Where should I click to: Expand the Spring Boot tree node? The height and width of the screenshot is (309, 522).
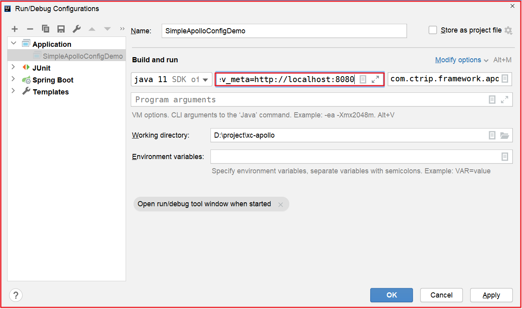point(13,79)
